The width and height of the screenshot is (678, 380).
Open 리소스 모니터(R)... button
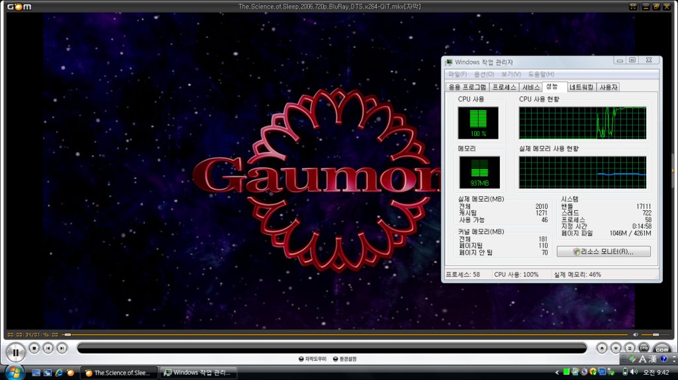click(604, 251)
